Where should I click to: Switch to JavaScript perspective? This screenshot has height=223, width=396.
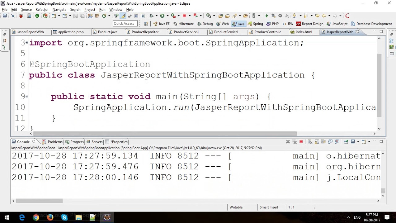(x=337, y=24)
